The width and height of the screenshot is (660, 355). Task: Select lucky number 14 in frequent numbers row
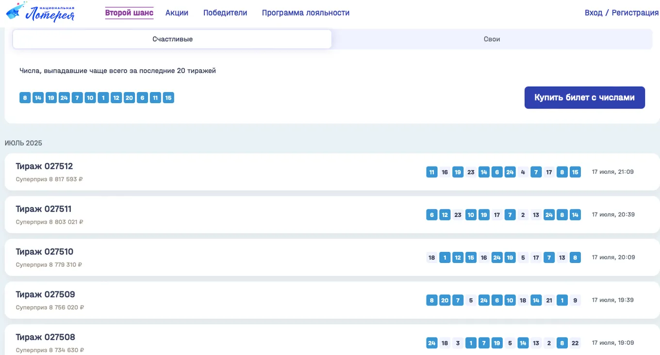(38, 98)
